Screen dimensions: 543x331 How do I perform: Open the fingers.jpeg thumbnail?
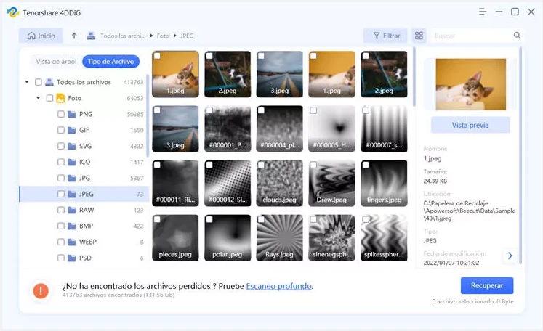point(384,184)
